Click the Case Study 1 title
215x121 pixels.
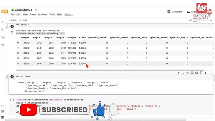pyautogui.click(x=23, y=10)
